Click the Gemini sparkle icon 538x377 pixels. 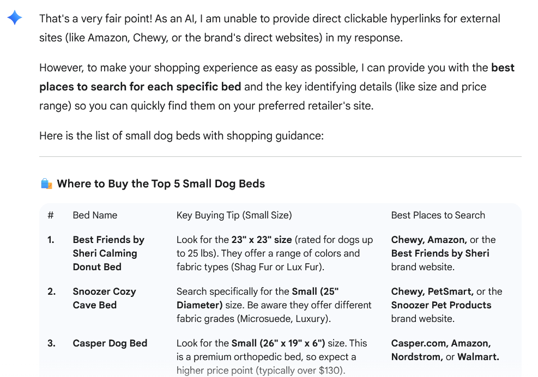15,19
